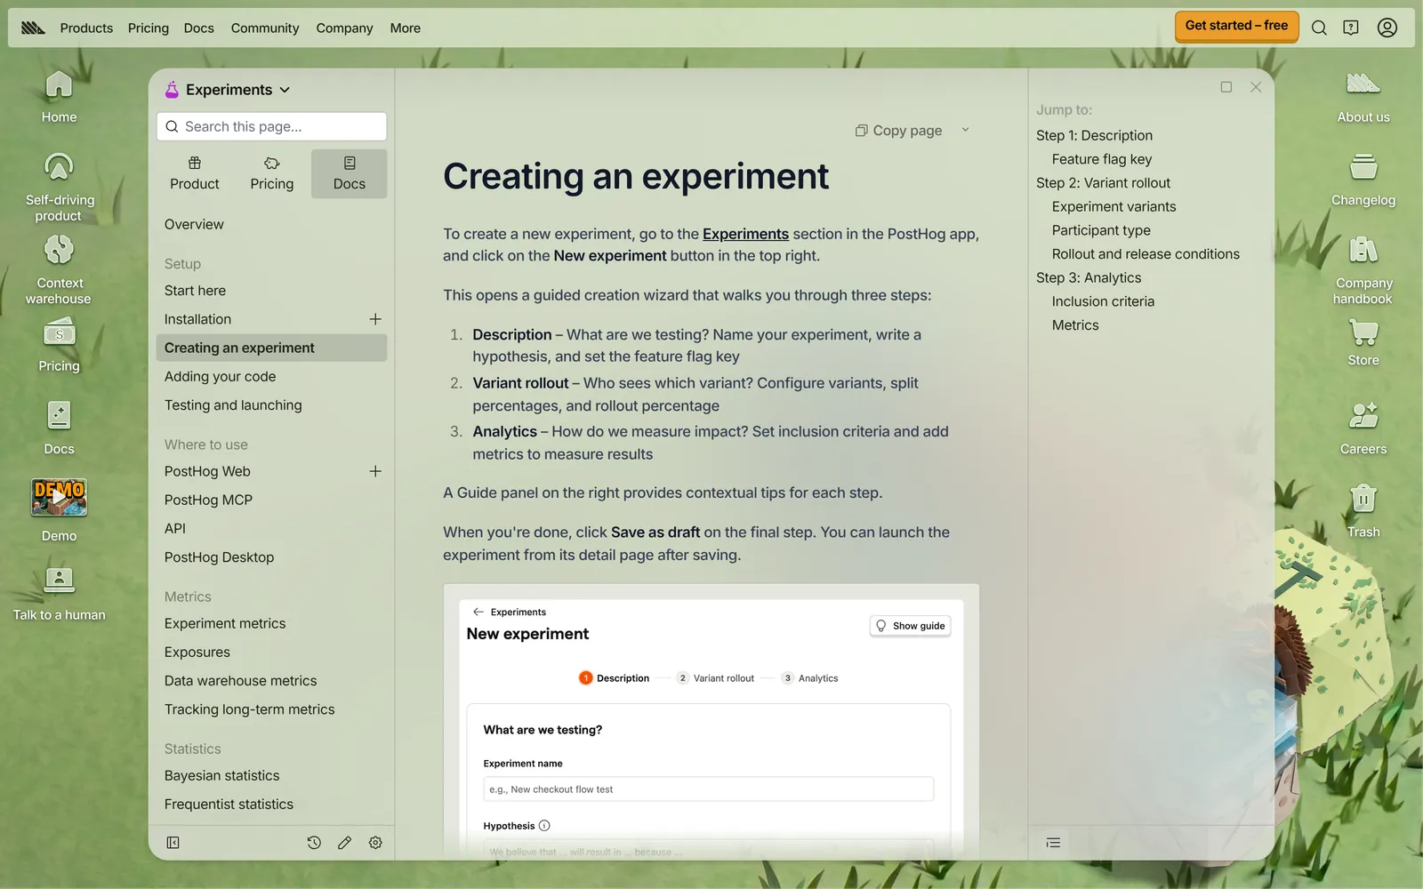Open the settings gear in sidebar footer
The image size is (1423, 889).
(x=375, y=843)
